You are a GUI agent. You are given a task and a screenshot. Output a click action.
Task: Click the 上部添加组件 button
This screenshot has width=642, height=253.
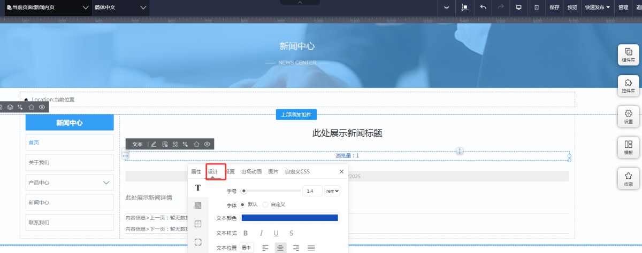(296, 115)
